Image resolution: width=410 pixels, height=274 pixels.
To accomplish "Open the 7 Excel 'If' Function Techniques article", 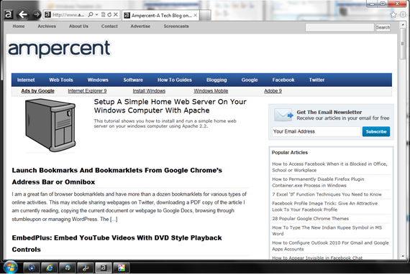I will (327, 194).
